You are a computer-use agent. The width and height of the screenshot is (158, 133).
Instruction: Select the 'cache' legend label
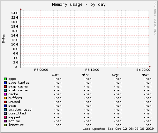[x=13, y=94]
